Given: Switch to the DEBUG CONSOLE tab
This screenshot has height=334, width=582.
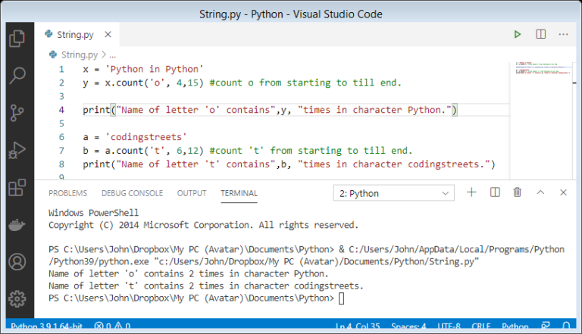Looking at the screenshot, I should pyautogui.click(x=132, y=193).
